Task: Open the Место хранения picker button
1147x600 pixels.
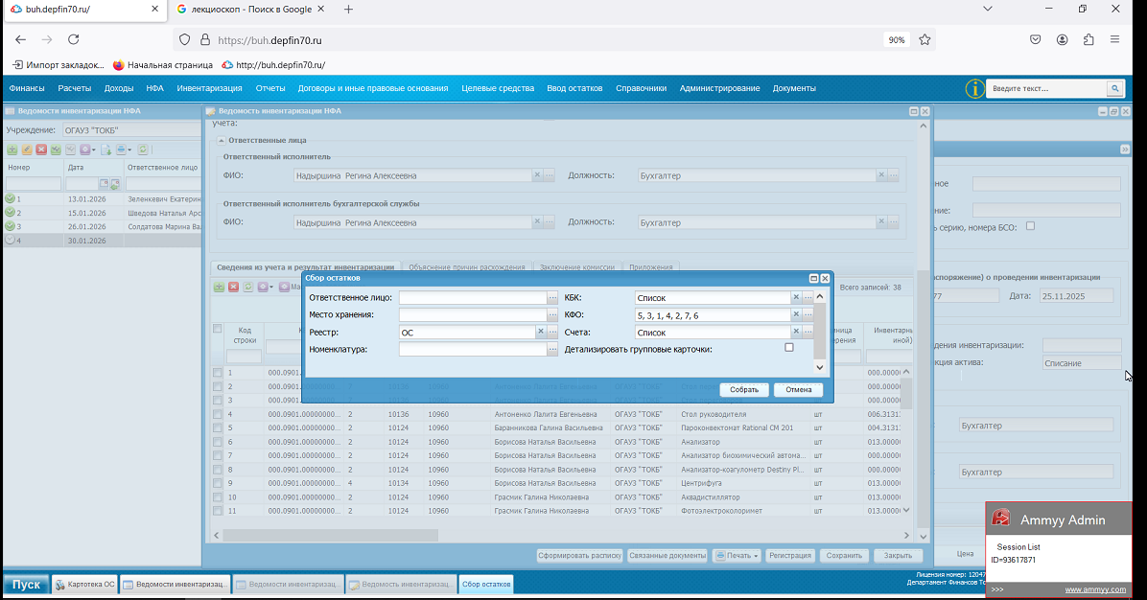Action: (552, 315)
